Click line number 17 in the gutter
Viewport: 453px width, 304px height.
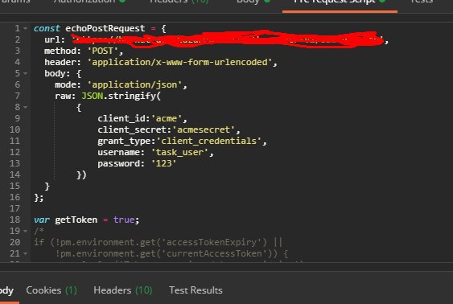[14, 208]
